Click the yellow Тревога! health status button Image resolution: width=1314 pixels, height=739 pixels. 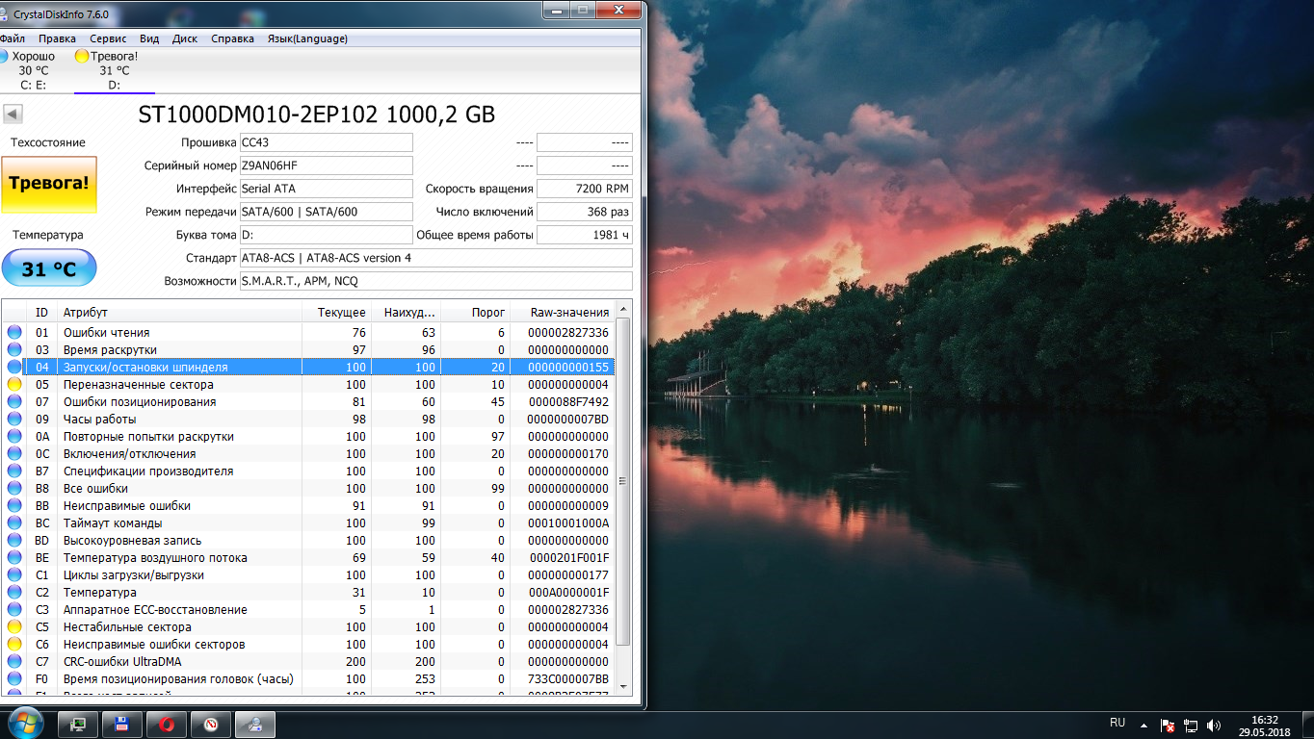pyautogui.click(x=49, y=183)
